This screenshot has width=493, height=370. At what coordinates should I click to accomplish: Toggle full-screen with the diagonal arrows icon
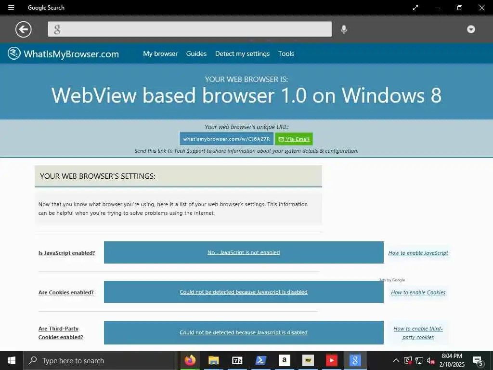pos(415,8)
